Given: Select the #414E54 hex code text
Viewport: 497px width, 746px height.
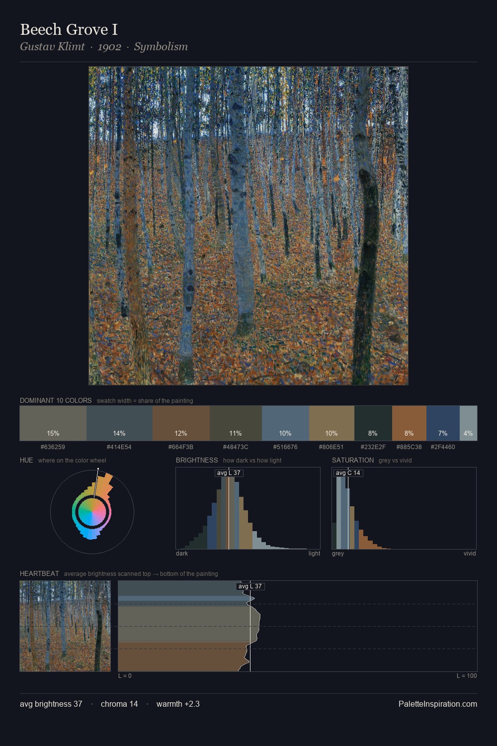Looking at the screenshot, I should pyautogui.click(x=119, y=447).
